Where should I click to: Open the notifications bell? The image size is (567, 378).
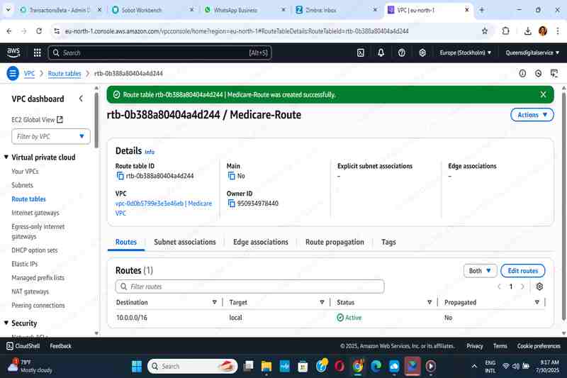point(381,52)
